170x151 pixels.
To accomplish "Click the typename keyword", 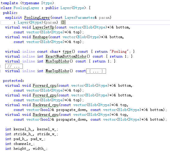I will click(x=31, y=3).
